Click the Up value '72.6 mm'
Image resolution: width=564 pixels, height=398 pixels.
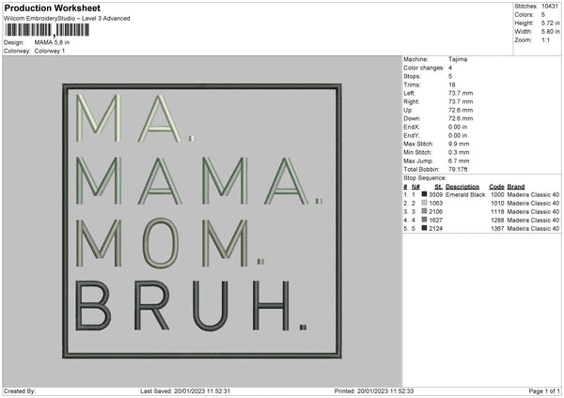click(x=461, y=110)
